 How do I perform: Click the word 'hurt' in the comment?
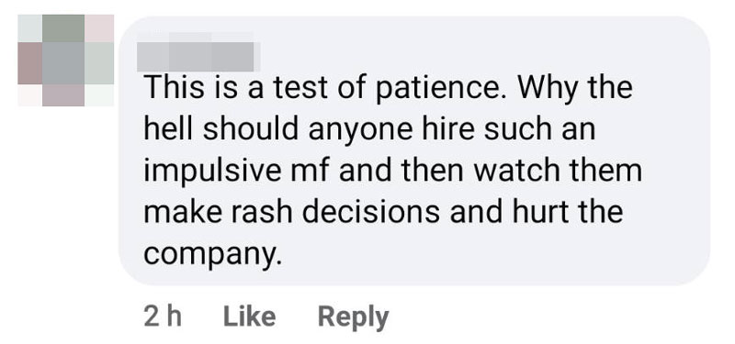[x=539, y=212]
